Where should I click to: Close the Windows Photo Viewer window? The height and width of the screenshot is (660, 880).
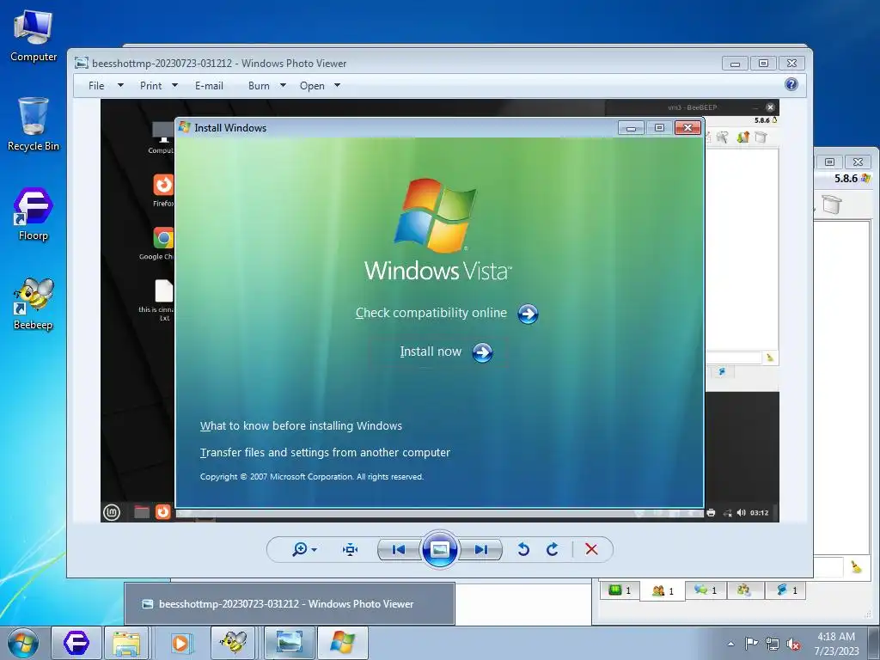[791, 64]
